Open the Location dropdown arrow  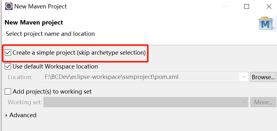244,77
